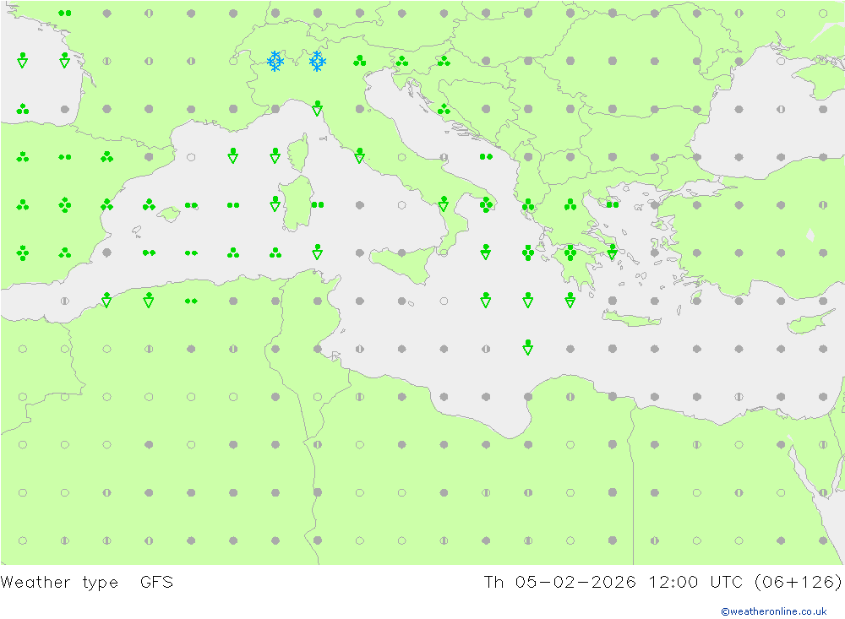The image size is (845, 619).
Task: Click the 'GFS' model label
Action: click(x=157, y=583)
